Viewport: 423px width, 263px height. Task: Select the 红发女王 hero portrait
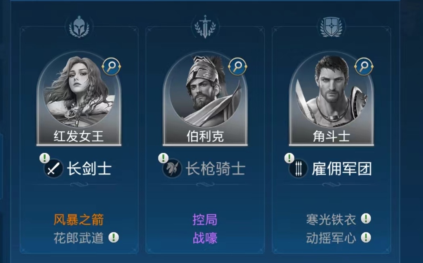79,98
